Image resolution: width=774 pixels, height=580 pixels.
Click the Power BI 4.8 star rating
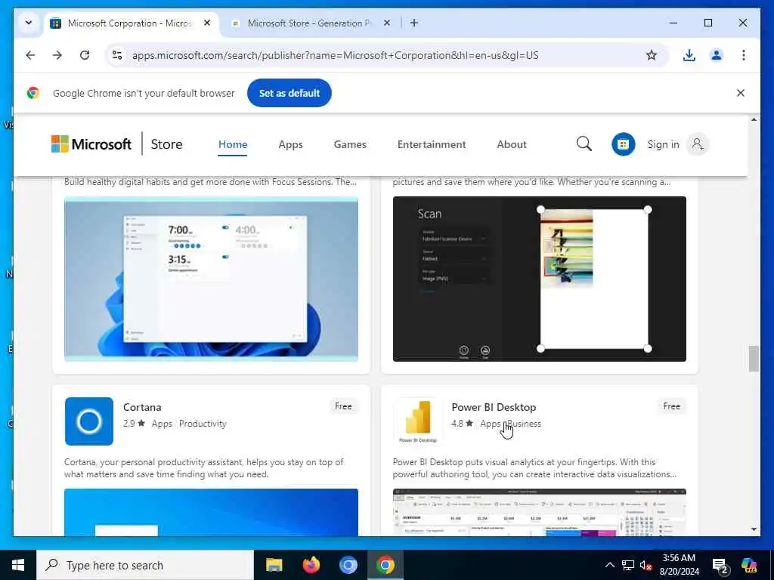point(462,424)
